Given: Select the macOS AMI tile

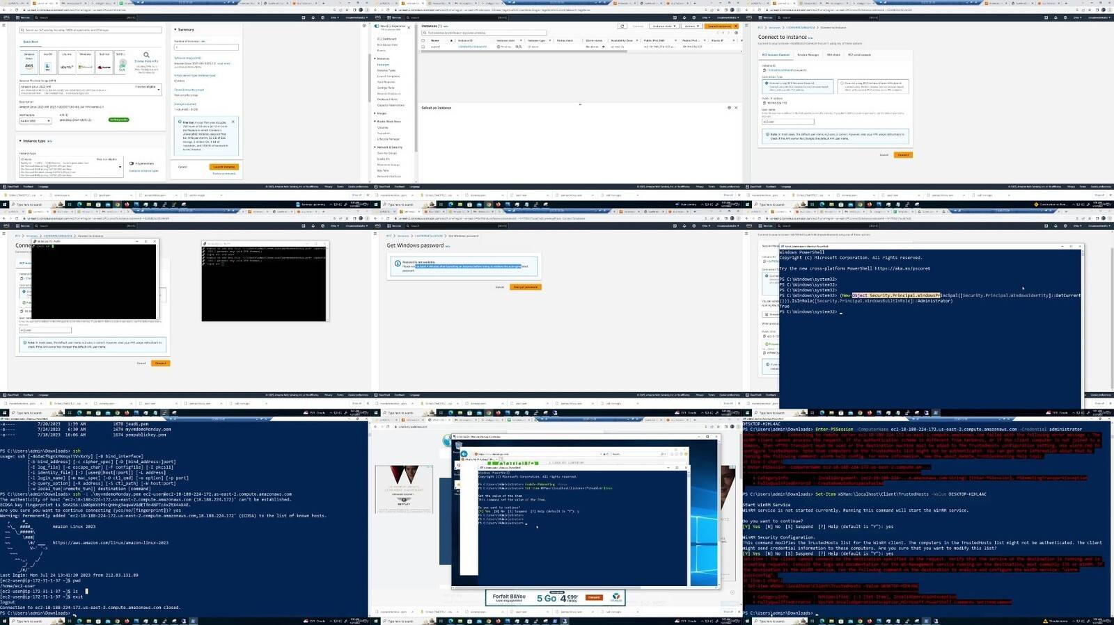Looking at the screenshot, I should pos(48,61).
